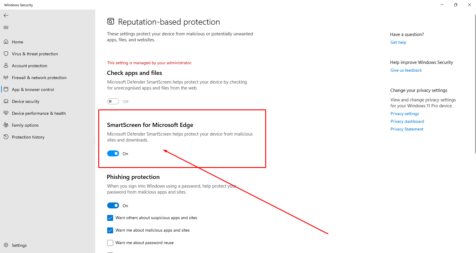Viewport: 476px width, 253px height.
Task: Check Warn me about password reuse
Action: 110,243
